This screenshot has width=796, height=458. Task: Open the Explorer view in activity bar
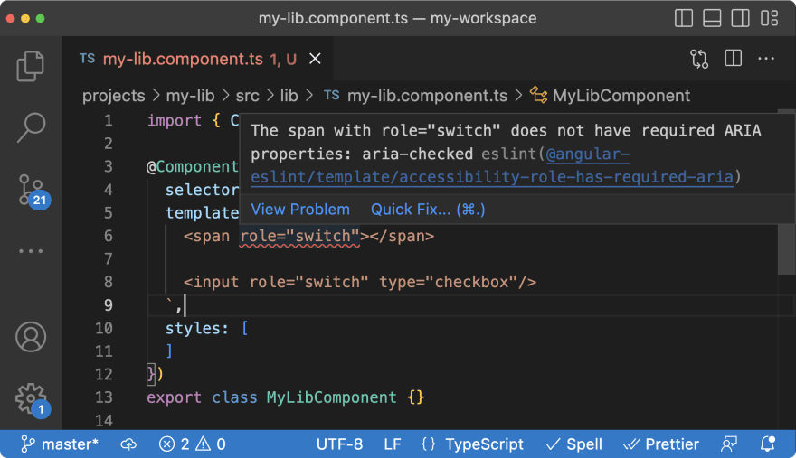tap(31, 66)
